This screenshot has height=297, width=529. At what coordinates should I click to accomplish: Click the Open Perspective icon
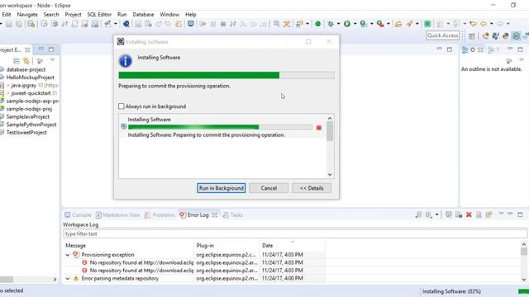coord(472,35)
